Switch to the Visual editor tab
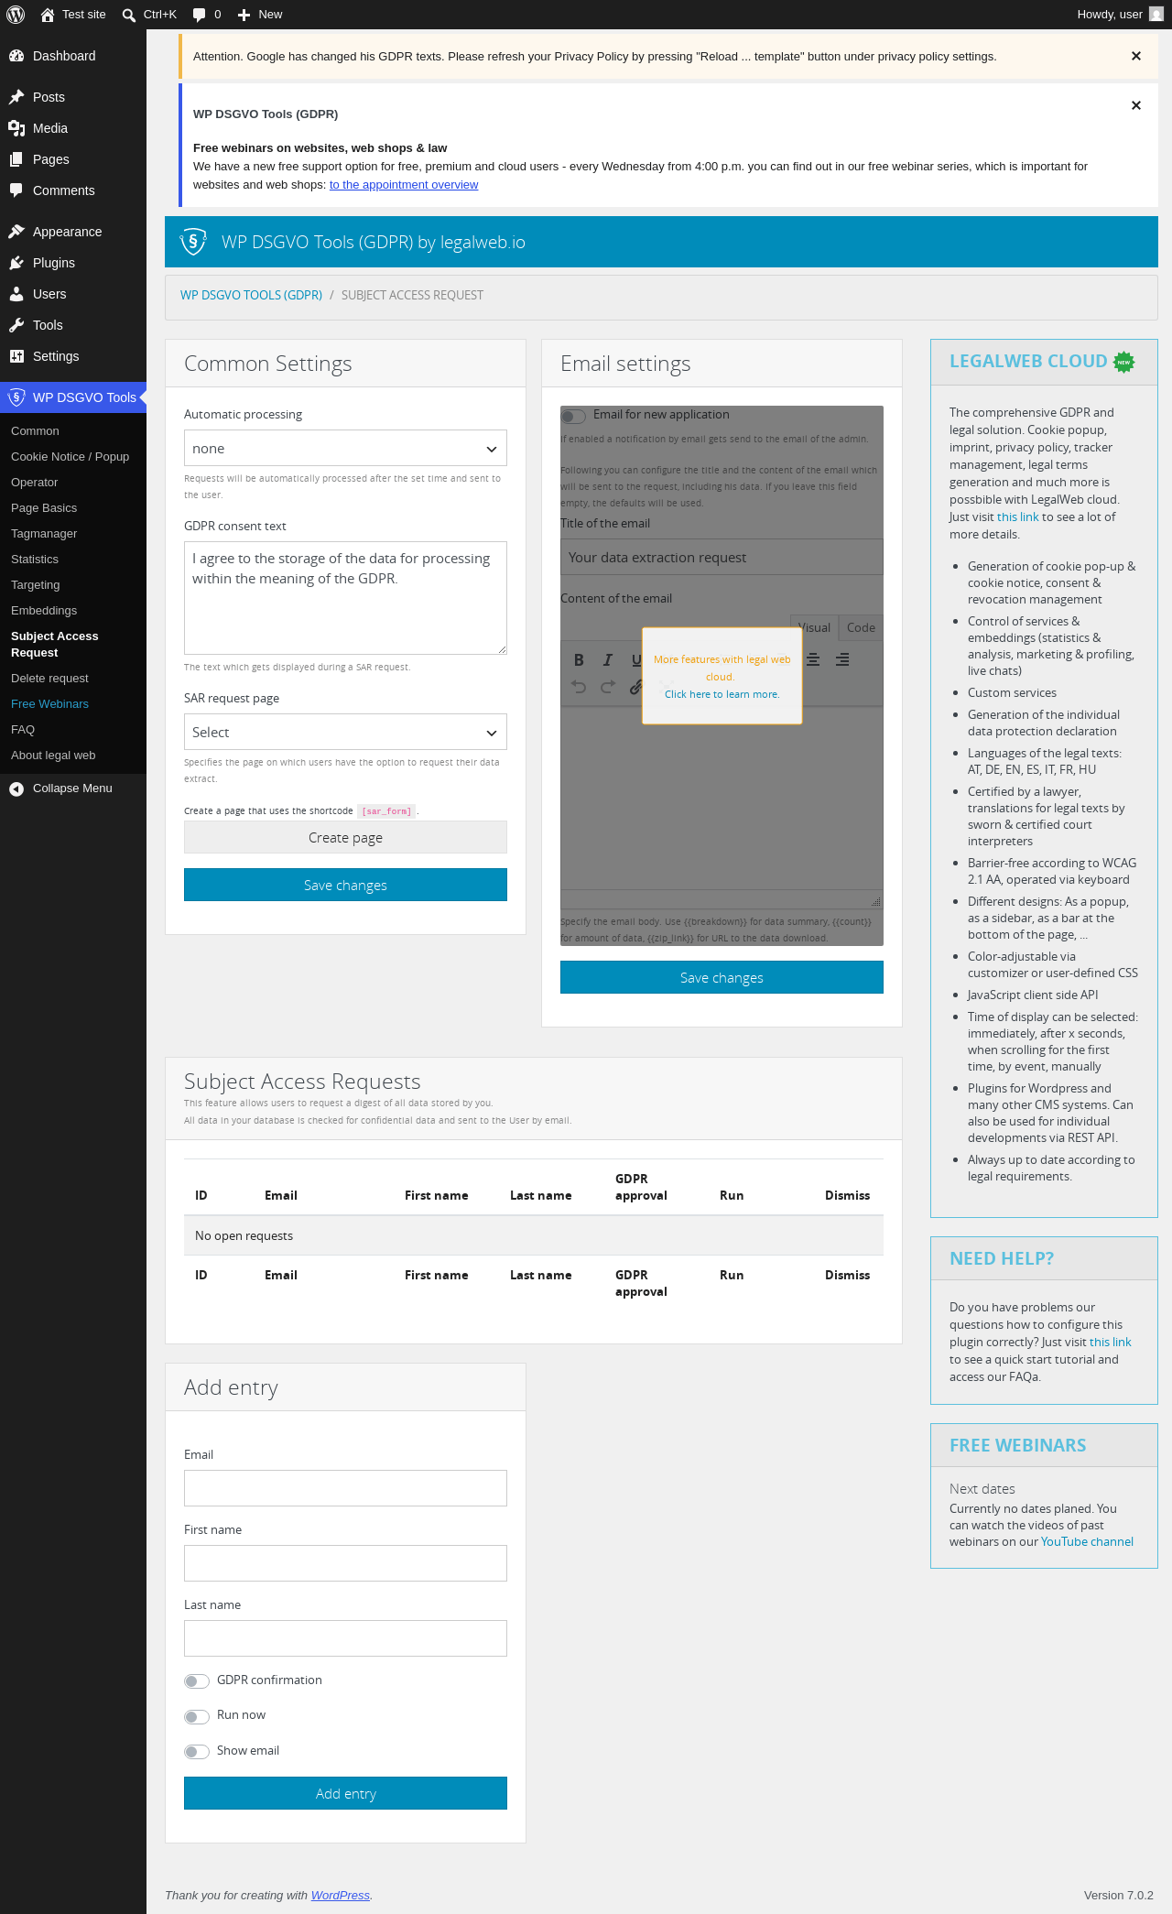The image size is (1172, 1914). [x=814, y=627]
